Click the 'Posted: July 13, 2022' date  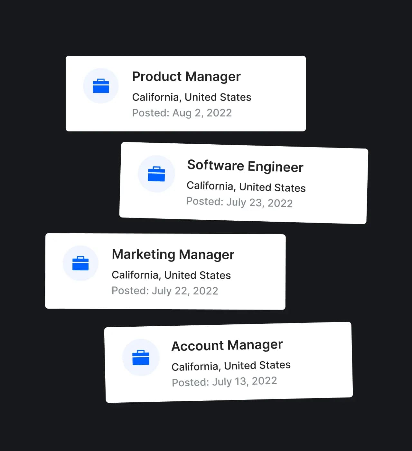(224, 381)
